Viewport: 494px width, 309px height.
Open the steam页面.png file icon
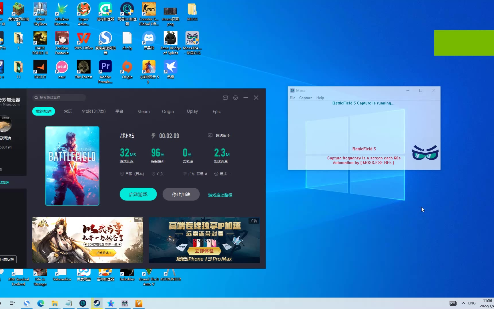[170, 16]
